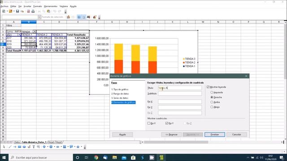Click the Finalizar button
Viewport: 287px width, 161px height.
tap(215, 135)
